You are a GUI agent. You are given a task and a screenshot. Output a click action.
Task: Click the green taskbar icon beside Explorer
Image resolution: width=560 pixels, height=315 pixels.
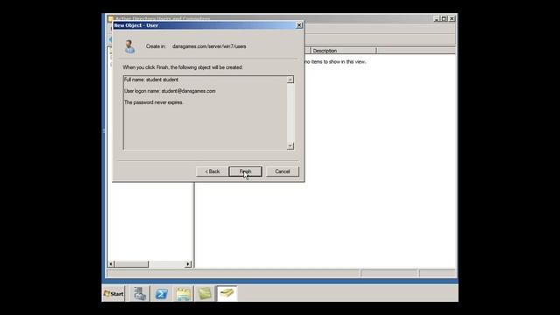(205, 294)
